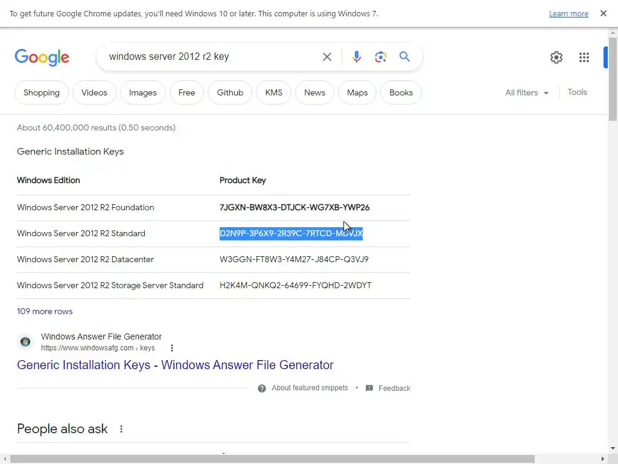Image resolution: width=618 pixels, height=464 pixels.
Task: Click the horizontal scrollbar thumb
Action: [272, 459]
